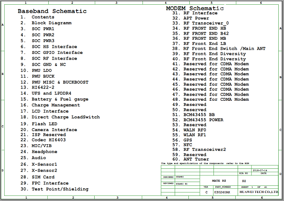Select the 'Codec HI6403' entry
This screenshot has height=201, width=284.
tap(50, 140)
